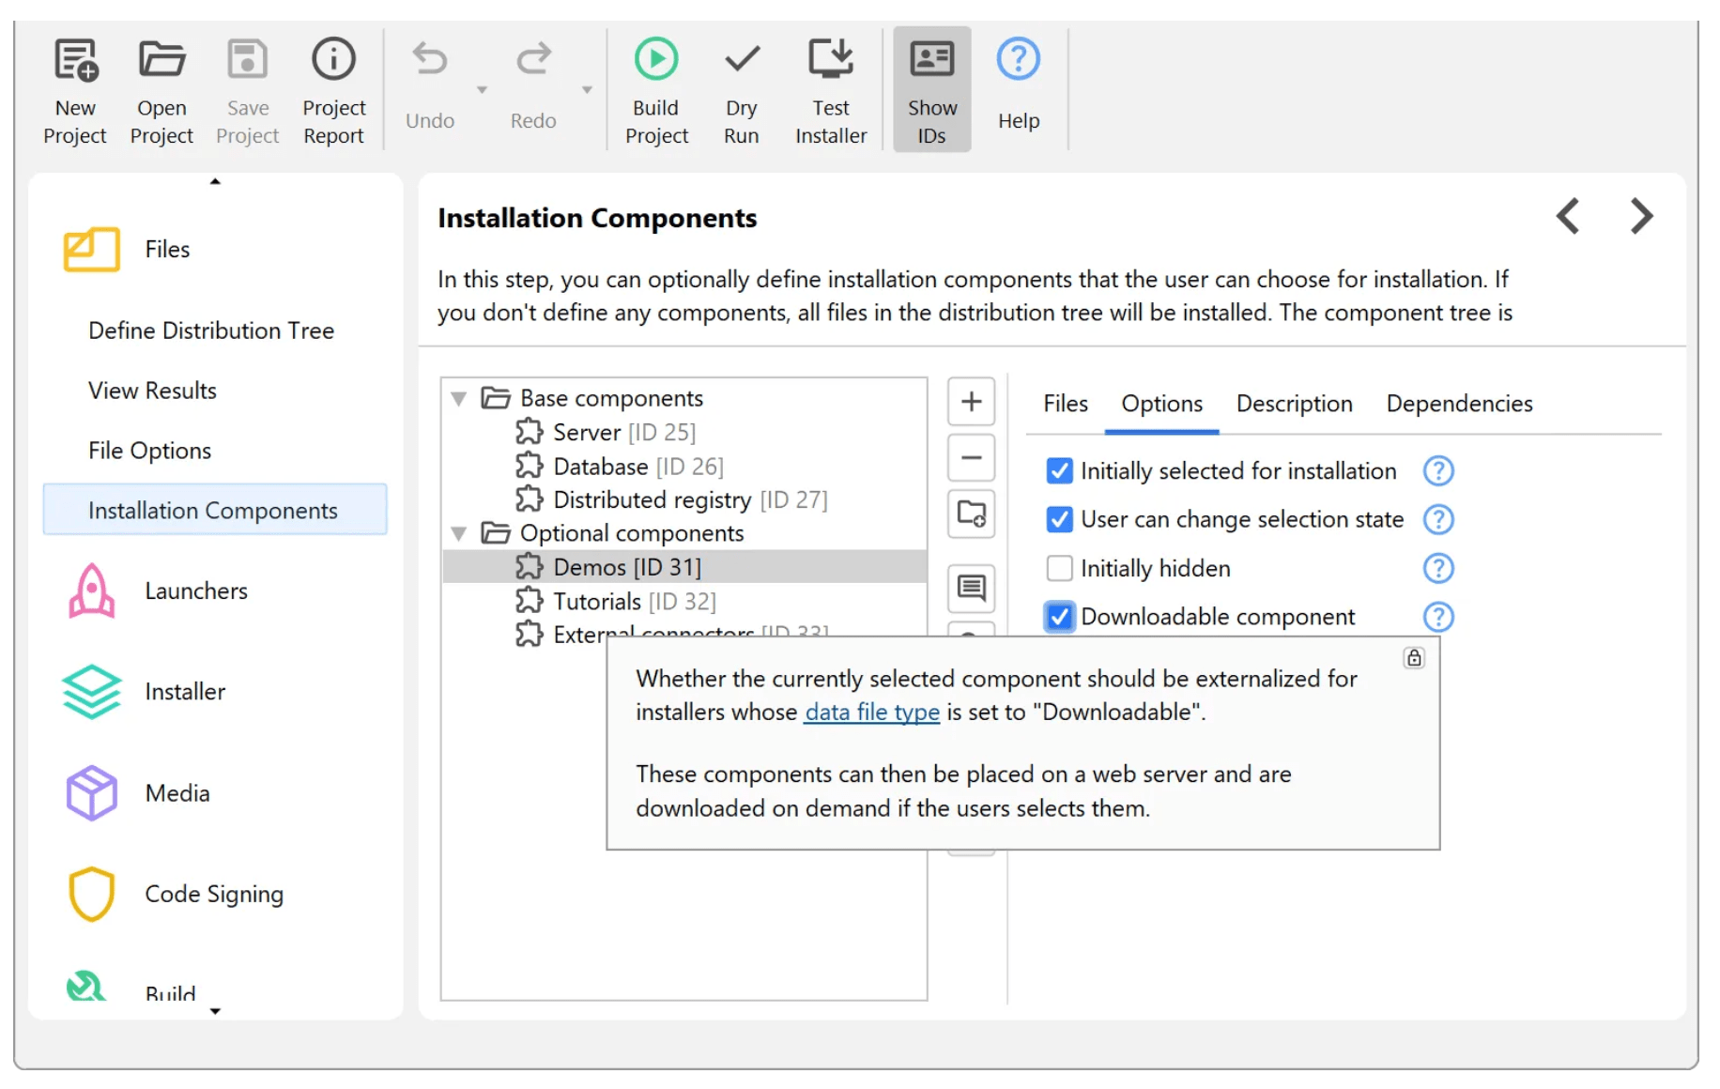1720x1089 pixels.
Task: Show help for Initially hidden
Action: [x=1438, y=569]
